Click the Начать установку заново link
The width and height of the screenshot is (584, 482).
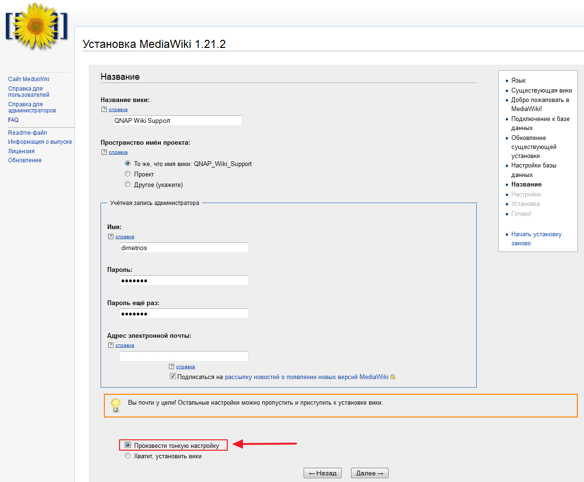click(x=537, y=239)
